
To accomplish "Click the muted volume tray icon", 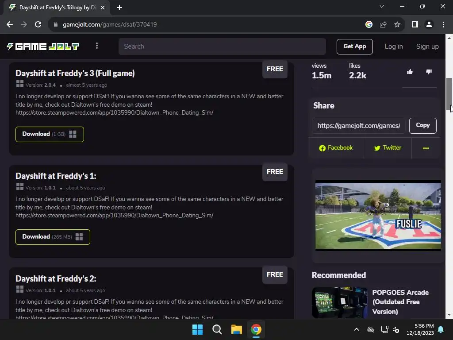I will point(396,329).
